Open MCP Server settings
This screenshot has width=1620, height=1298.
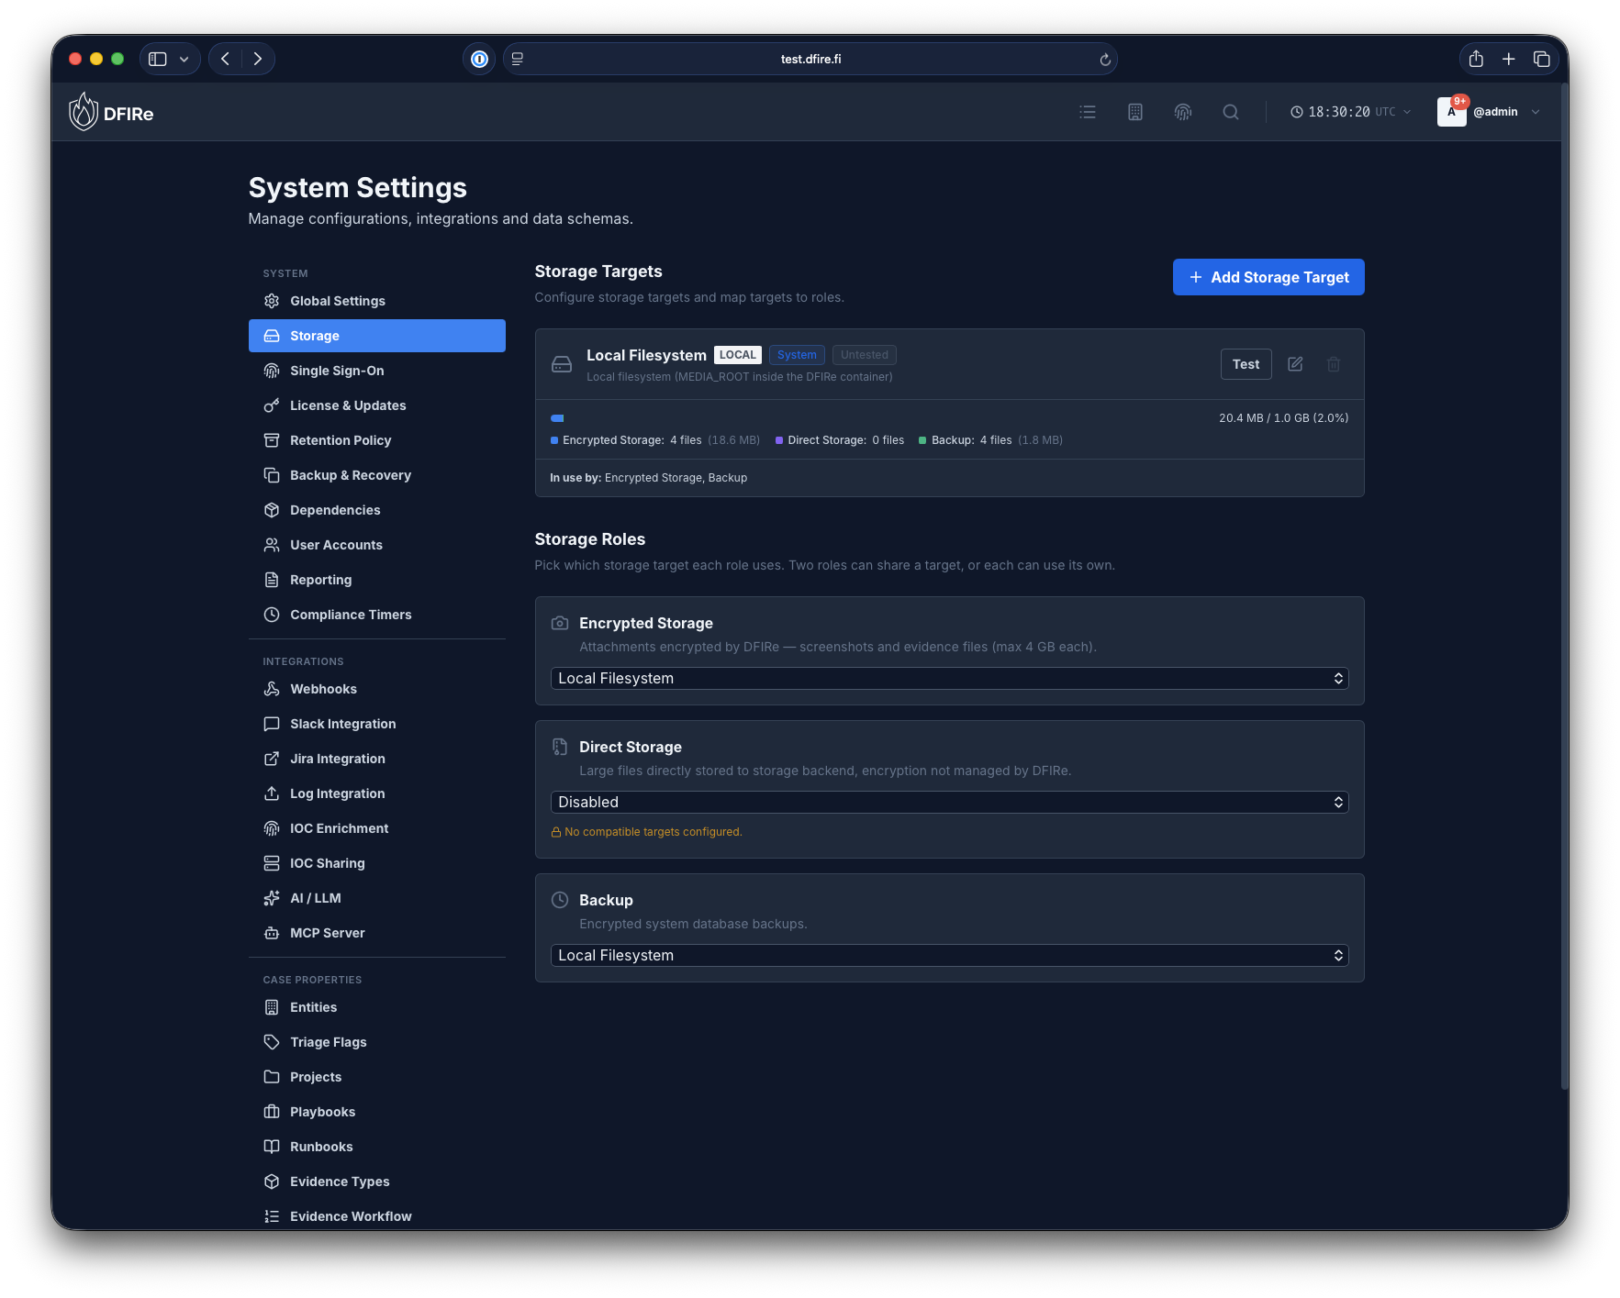[x=376, y=933]
